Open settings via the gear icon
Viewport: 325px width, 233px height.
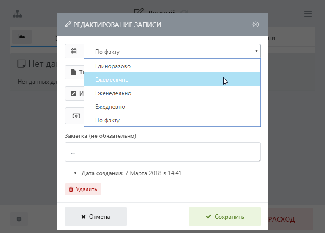click(x=19, y=219)
